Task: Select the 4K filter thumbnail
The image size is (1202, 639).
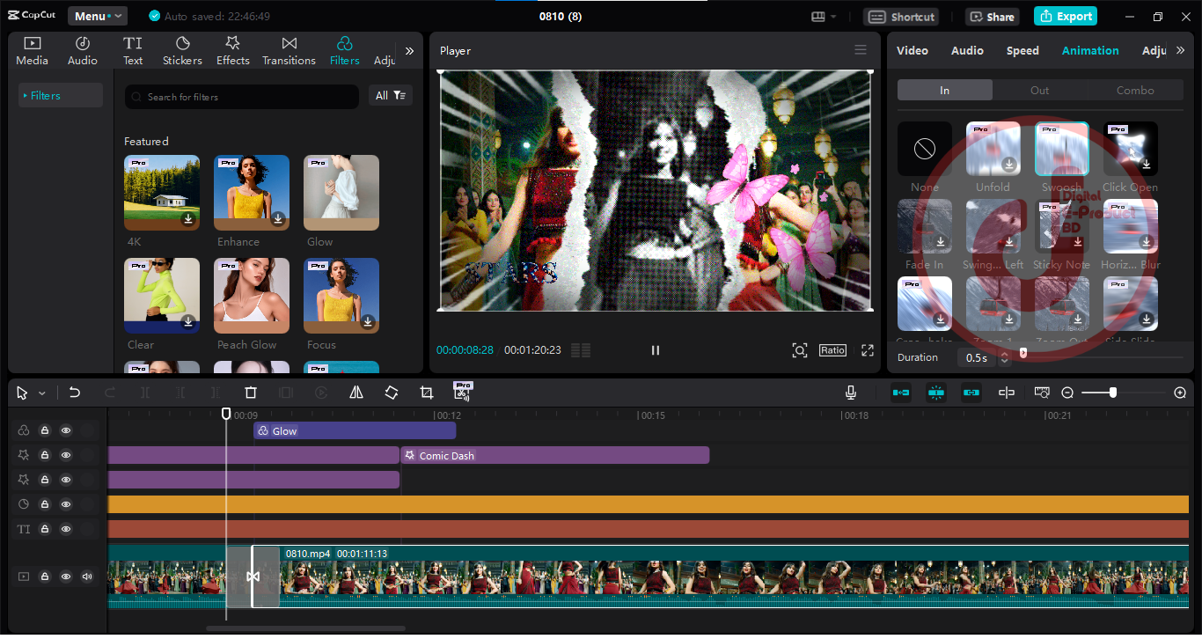Action: (x=162, y=193)
